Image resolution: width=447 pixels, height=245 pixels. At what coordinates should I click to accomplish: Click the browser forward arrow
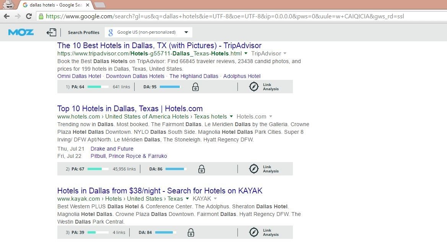[18, 16]
